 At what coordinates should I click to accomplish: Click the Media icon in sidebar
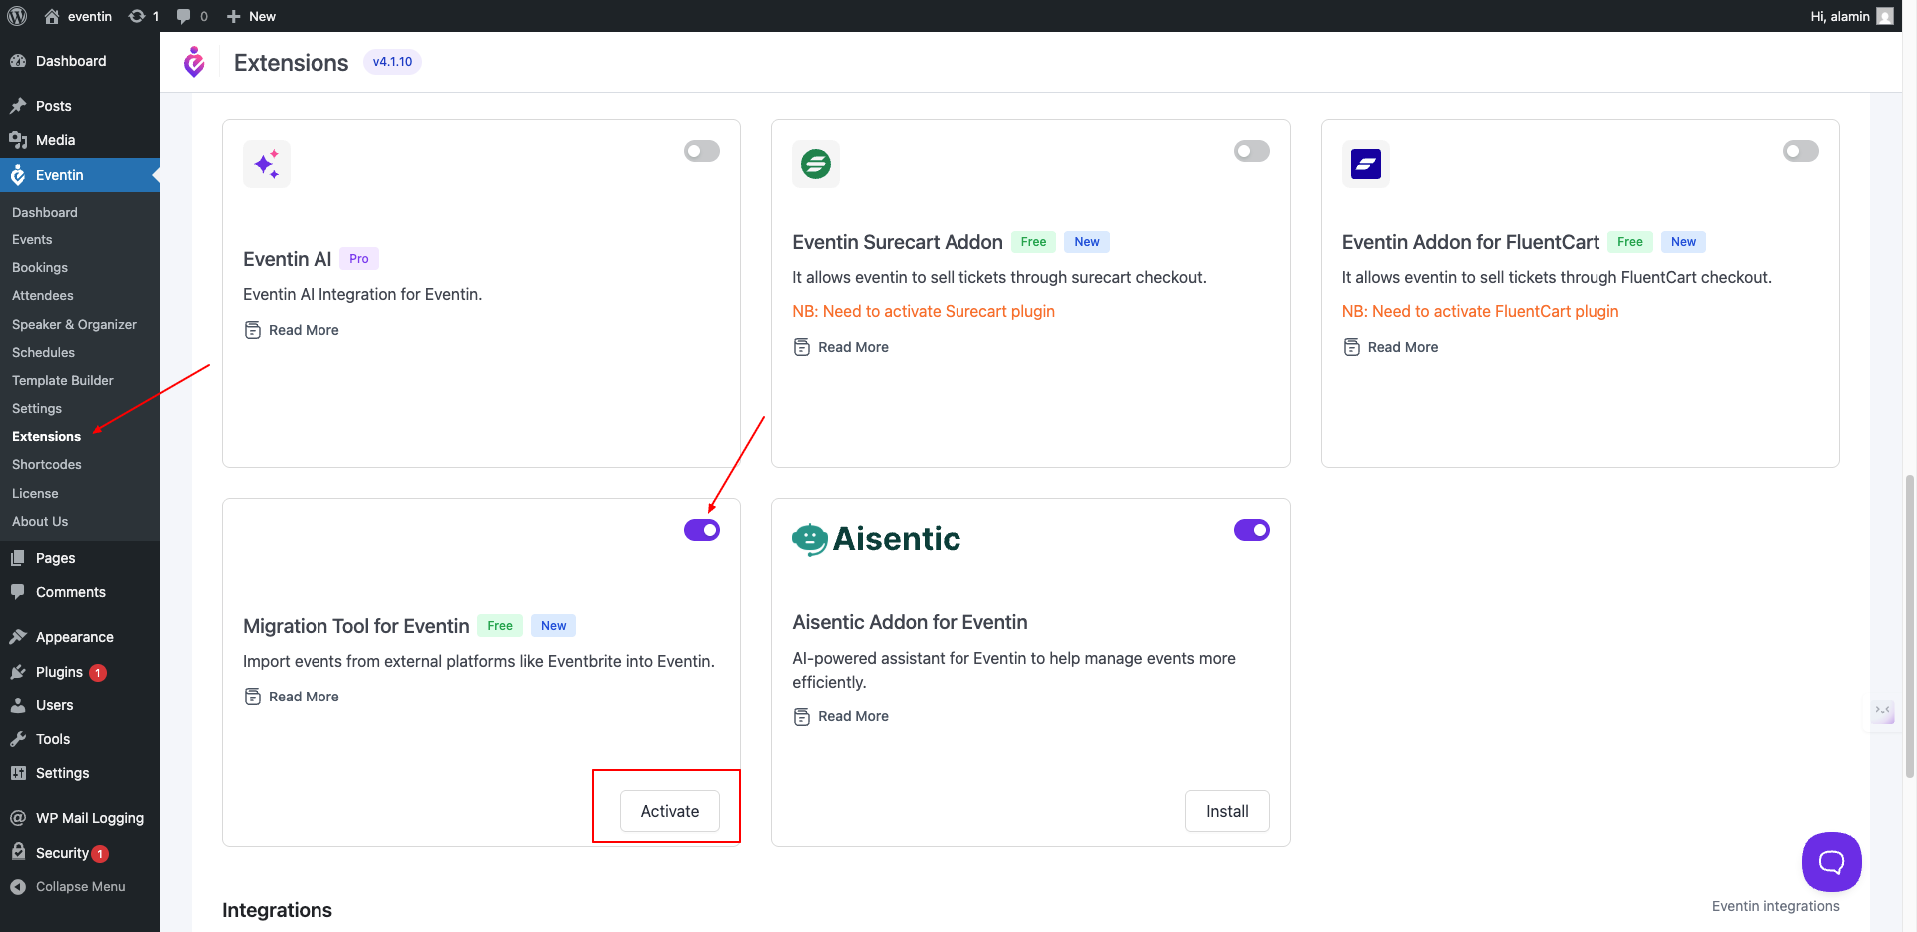(18, 140)
